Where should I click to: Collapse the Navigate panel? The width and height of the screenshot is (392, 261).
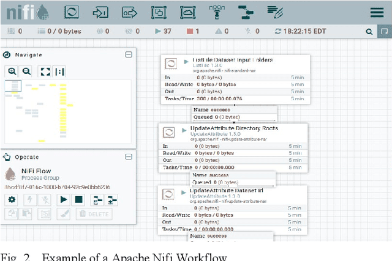tap(129, 54)
